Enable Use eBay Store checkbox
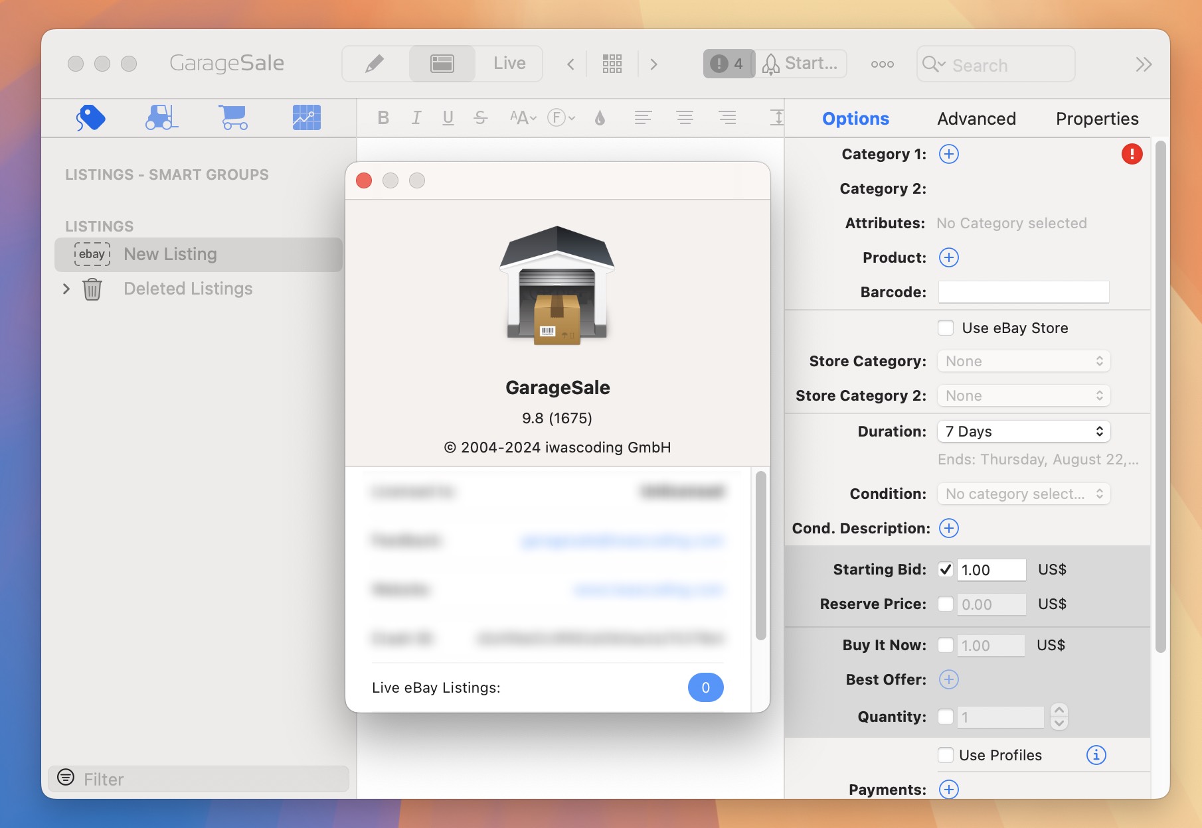Image resolution: width=1202 pixels, height=828 pixels. pos(946,328)
